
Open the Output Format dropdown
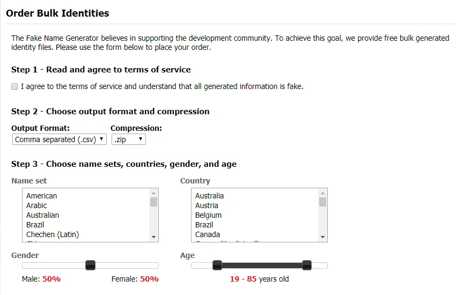[60, 139]
